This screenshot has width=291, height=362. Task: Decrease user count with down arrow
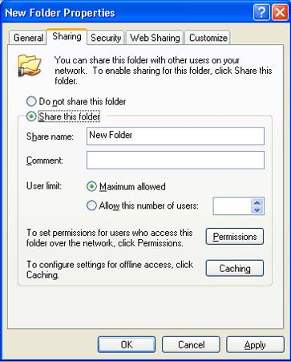tap(257, 210)
